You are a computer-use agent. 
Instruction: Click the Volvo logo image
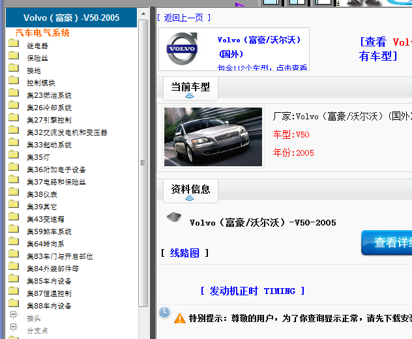point(182,49)
